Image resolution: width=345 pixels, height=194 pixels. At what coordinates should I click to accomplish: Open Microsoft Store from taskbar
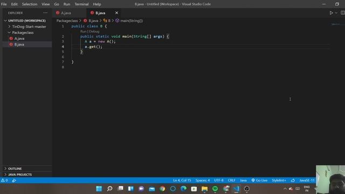click(x=194, y=189)
